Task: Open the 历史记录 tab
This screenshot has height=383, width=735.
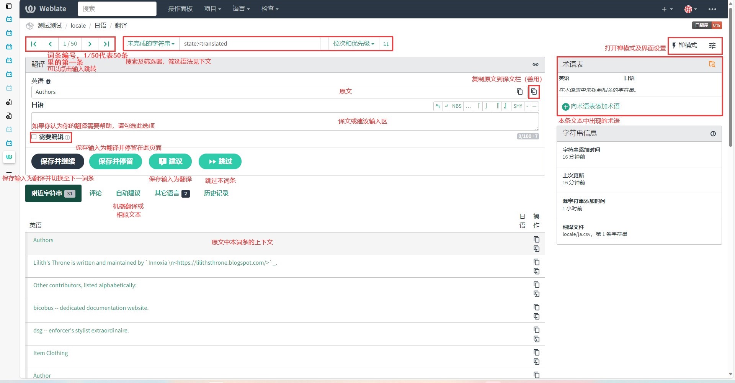Action: click(216, 193)
